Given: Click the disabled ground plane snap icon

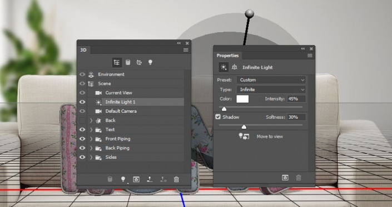Looking at the screenshot, I should [x=163, y=179].
